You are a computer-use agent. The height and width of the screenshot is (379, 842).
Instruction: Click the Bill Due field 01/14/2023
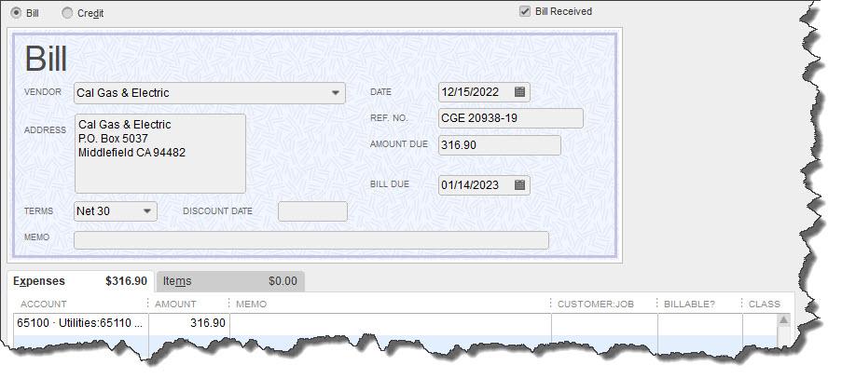484,185
